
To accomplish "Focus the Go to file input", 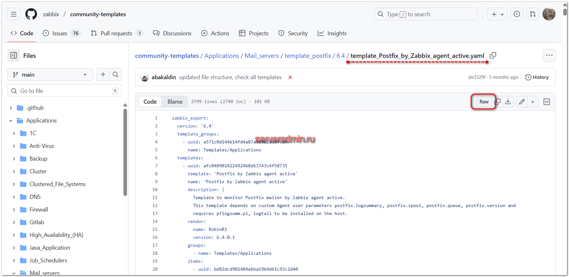I will (65, 91).
